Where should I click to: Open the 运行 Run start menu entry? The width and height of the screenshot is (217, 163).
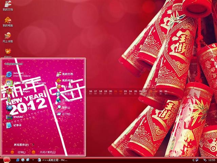coord(64,114)
